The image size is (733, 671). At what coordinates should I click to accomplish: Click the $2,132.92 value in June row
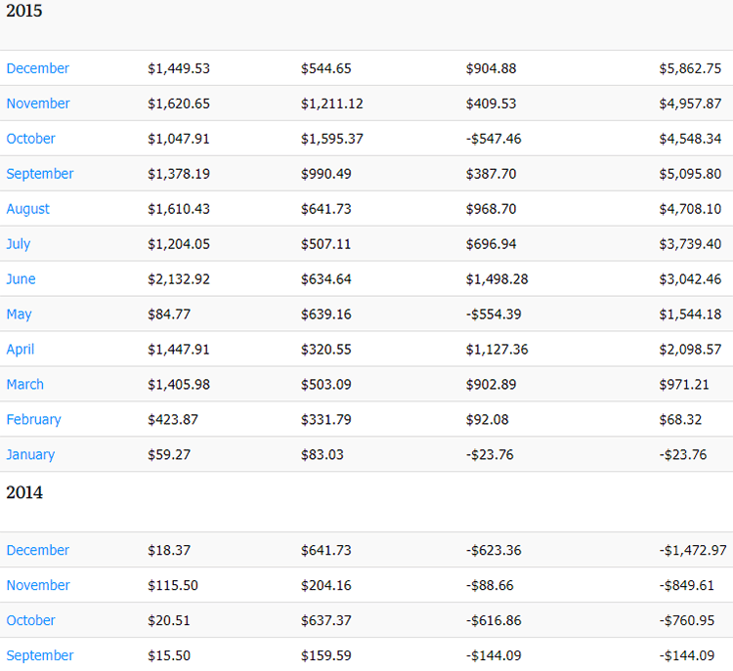tap(179, 279)
